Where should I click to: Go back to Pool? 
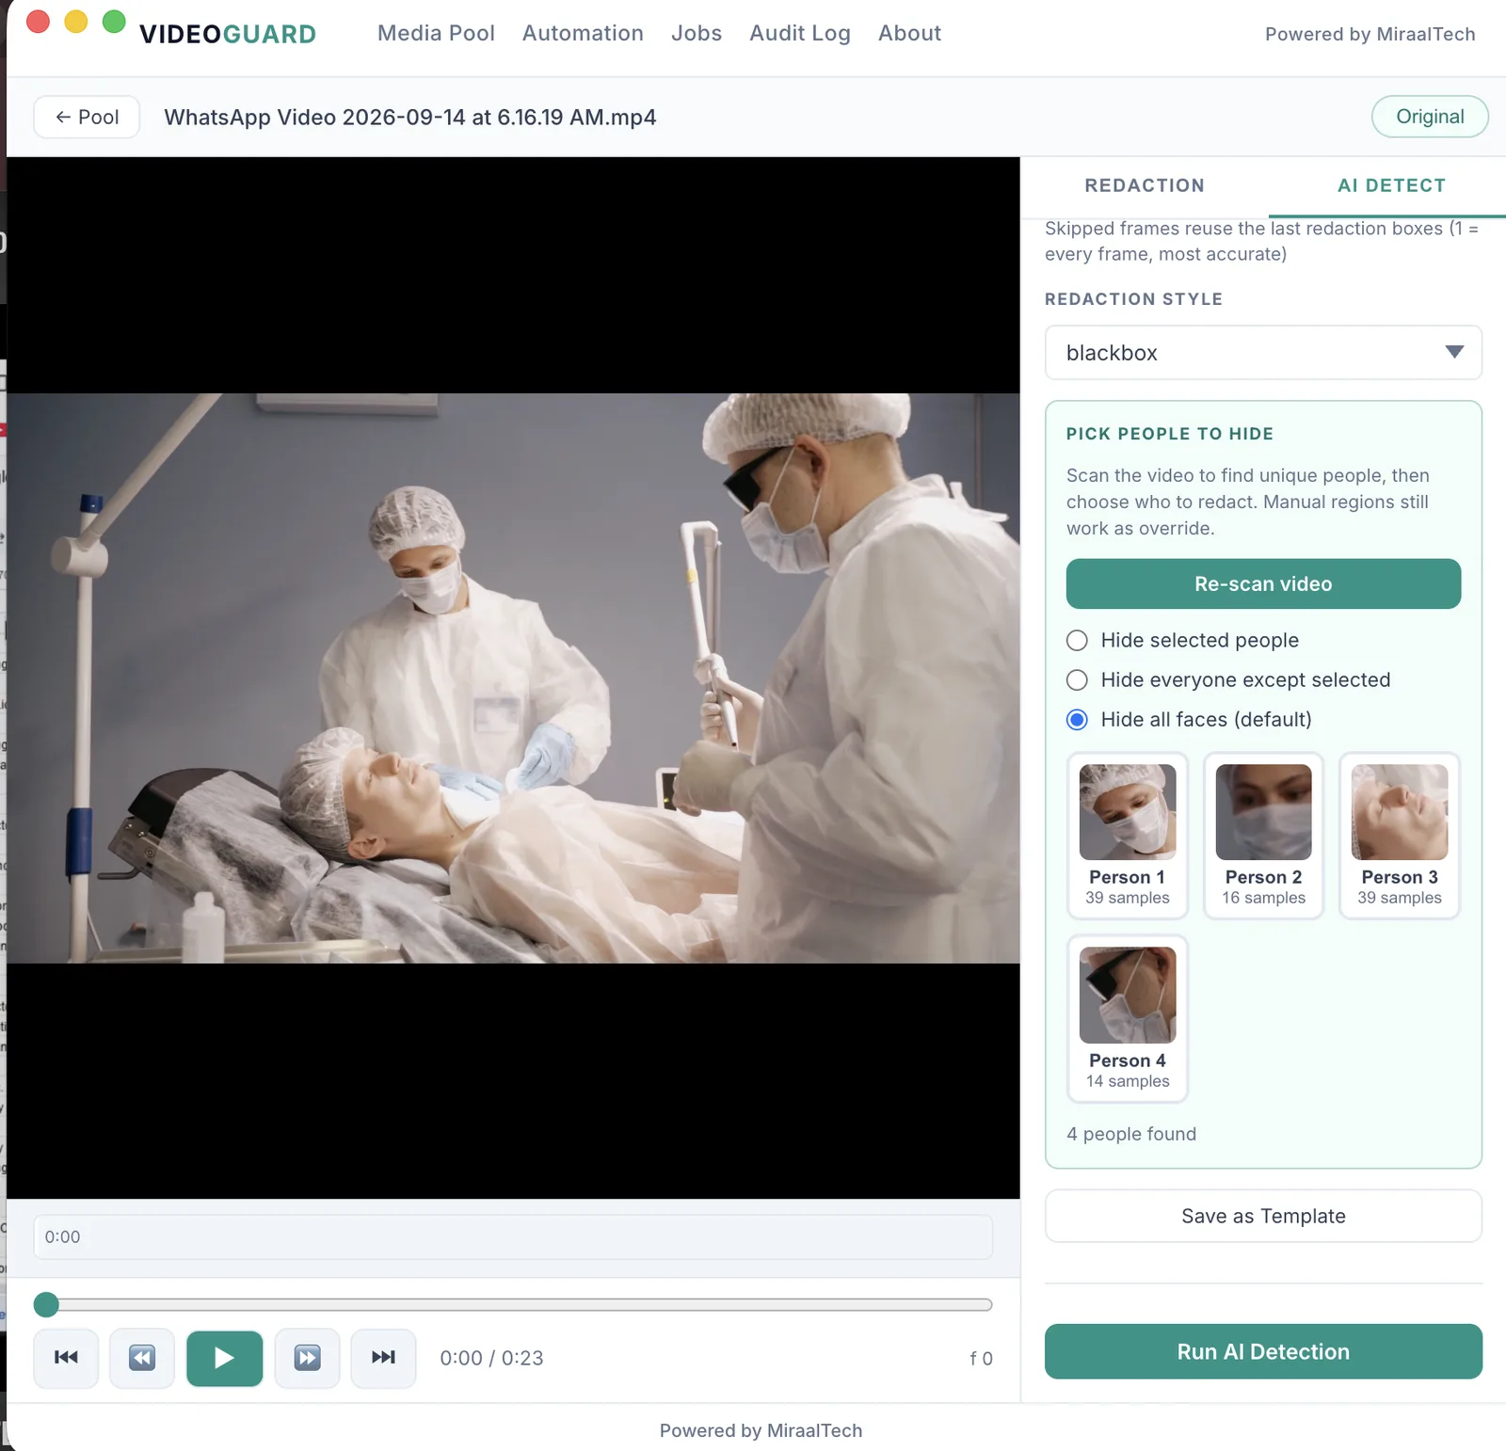(87, 117)
